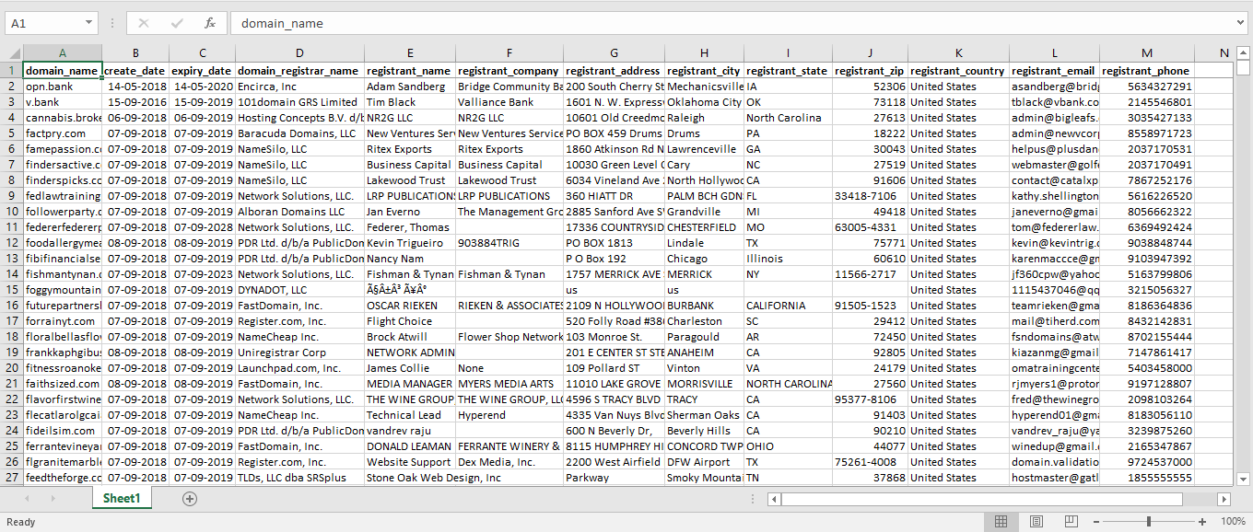Screen dimensions: 1253x532
Task: Select row 15 header
Action: coord(12,289)
